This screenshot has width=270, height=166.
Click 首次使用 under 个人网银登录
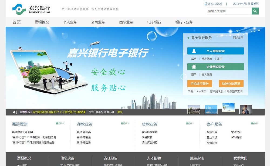pos(207,59)
